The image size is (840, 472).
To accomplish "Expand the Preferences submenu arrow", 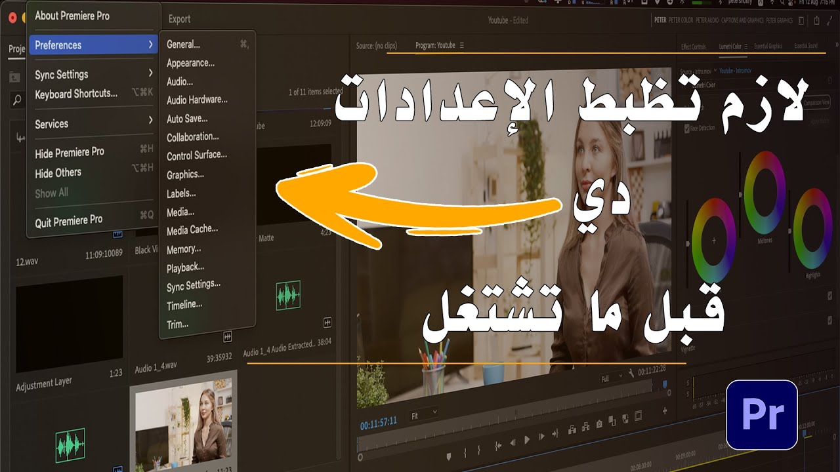I will [150, 45].
